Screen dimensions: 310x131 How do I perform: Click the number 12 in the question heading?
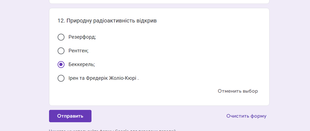click(x=61, y=21)
